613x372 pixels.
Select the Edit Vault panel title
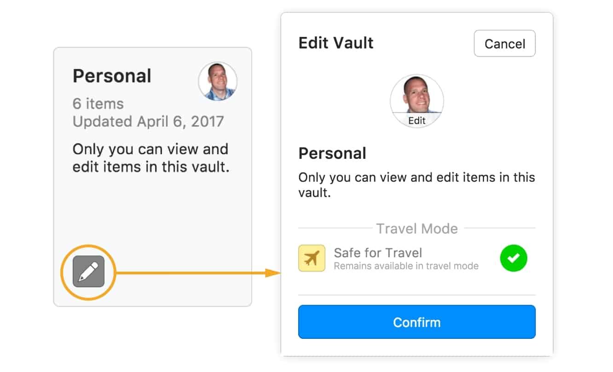pyautogui.click(x=336, y=43)
